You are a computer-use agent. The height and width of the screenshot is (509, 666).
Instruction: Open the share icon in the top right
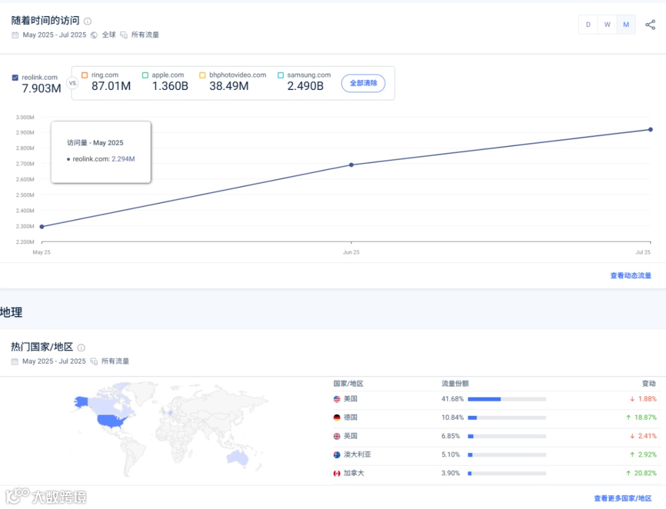pos(650,25)
